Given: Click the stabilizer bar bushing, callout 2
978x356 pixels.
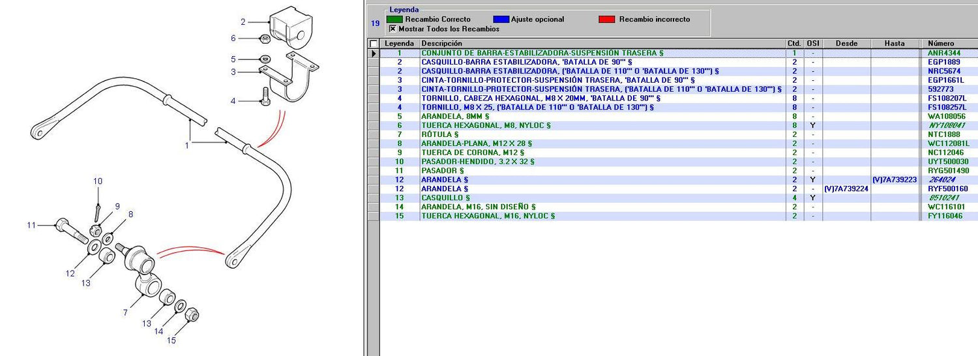Looking at the screenshot, I should [x=291, y=27].
